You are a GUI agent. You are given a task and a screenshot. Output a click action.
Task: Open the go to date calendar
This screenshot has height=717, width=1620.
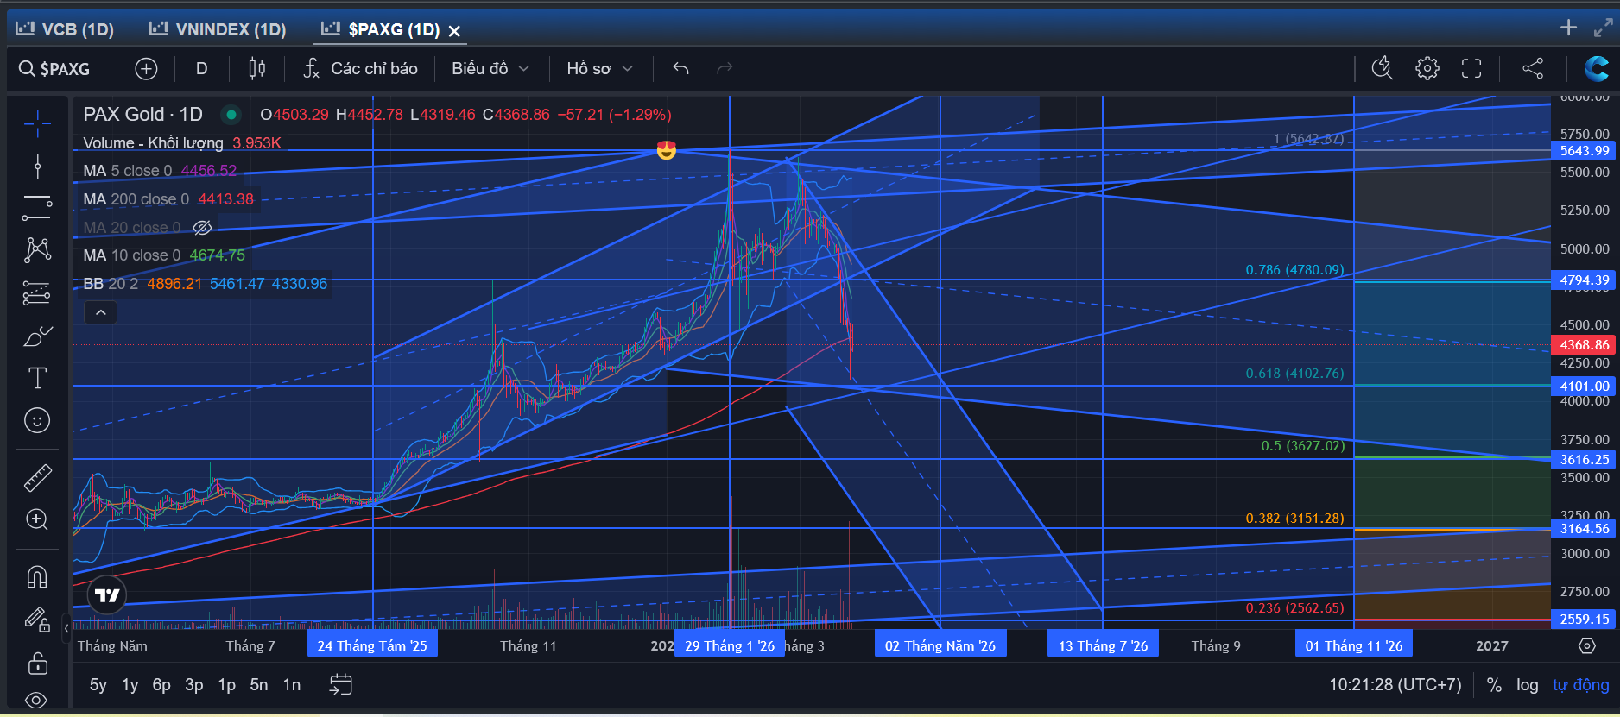coord(341,685)
